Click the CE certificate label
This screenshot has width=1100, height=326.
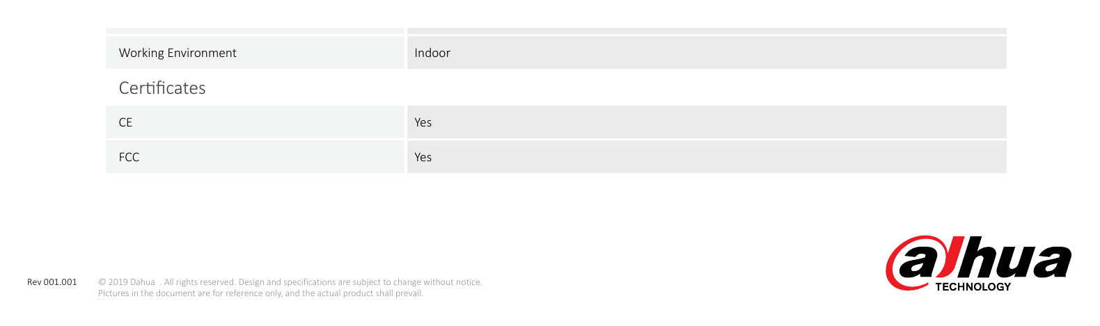click(125, 122)
